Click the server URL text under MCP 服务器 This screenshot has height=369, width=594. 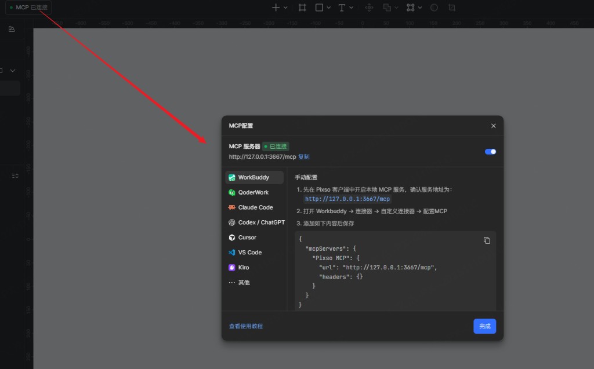[263, 156]
